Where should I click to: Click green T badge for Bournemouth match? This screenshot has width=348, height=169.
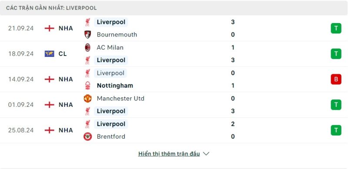pos(336,28)
